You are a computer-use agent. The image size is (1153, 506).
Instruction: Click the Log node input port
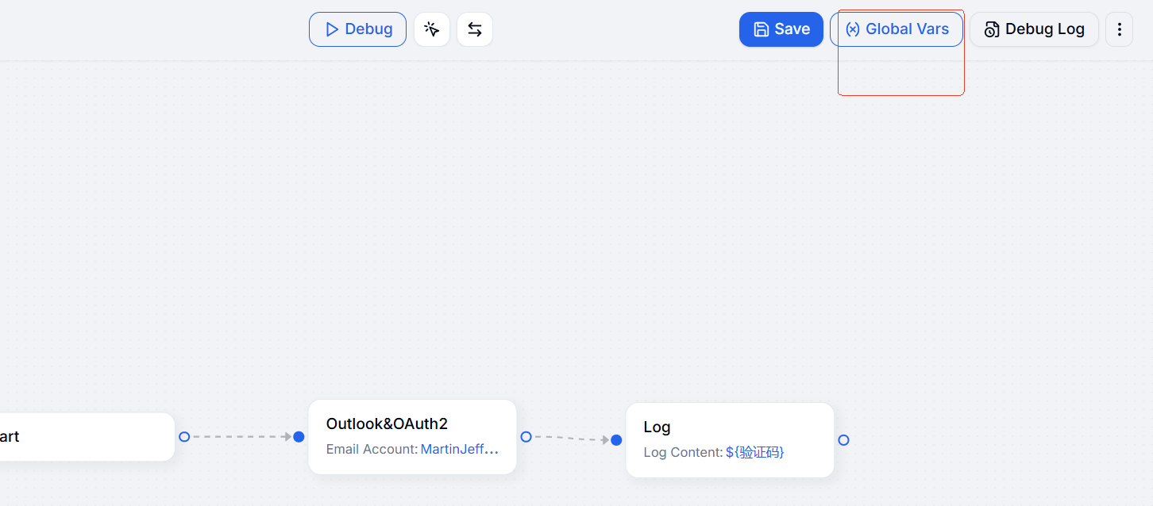pyautogui.click(x=616, y=440)
